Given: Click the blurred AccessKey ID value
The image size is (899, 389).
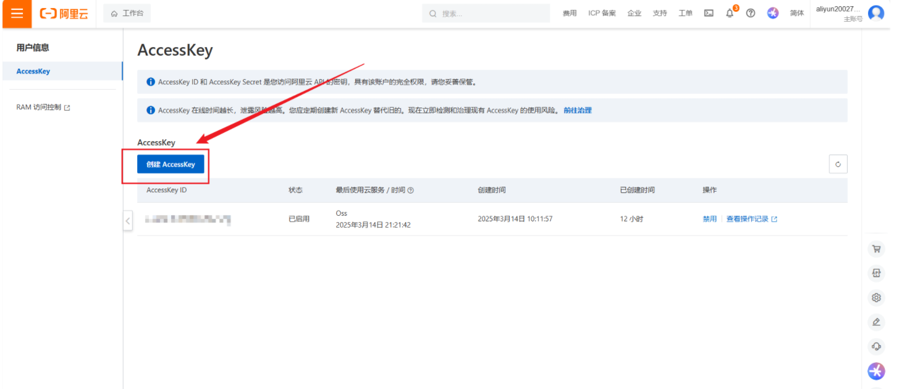Looking at the screenshot, I should click(x=188, y=219).
